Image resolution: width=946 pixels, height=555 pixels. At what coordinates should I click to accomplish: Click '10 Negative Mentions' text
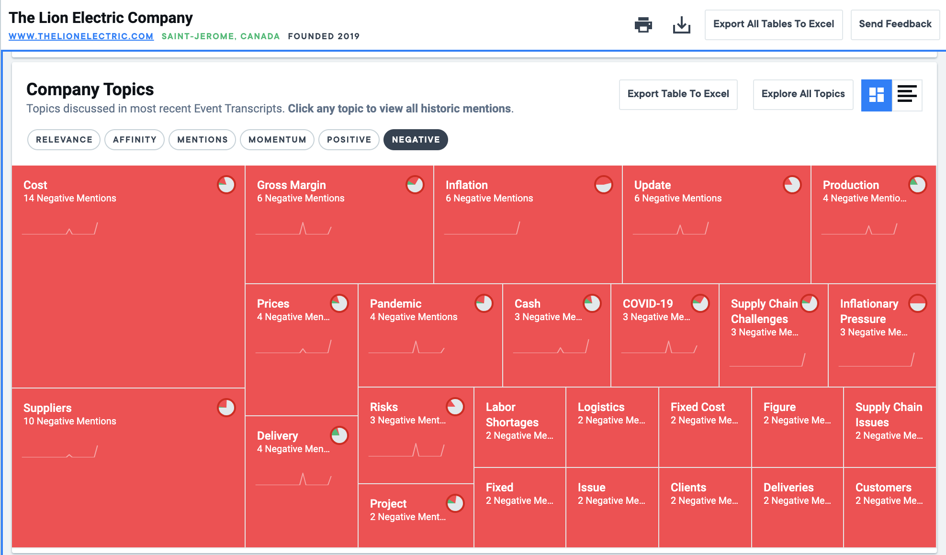(x=70, y=421)
